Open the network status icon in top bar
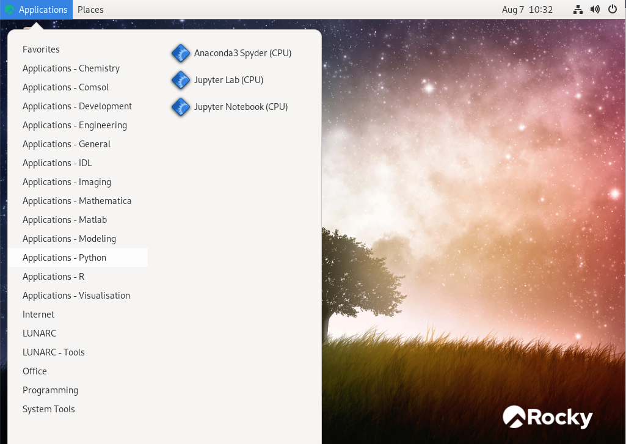626x444 pixels. point(578,10)
